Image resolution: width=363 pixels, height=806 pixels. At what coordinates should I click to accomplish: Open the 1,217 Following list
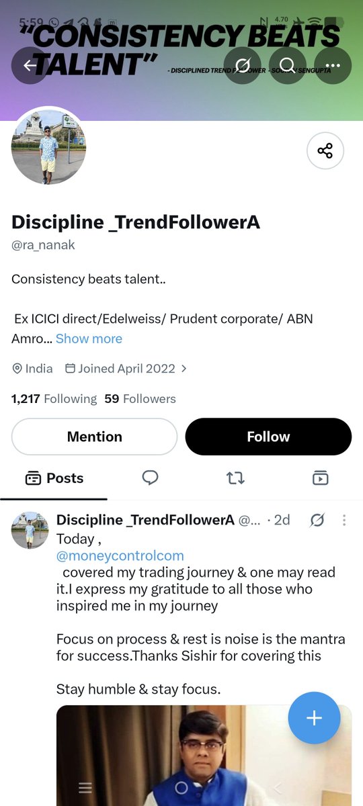(54, 399)
